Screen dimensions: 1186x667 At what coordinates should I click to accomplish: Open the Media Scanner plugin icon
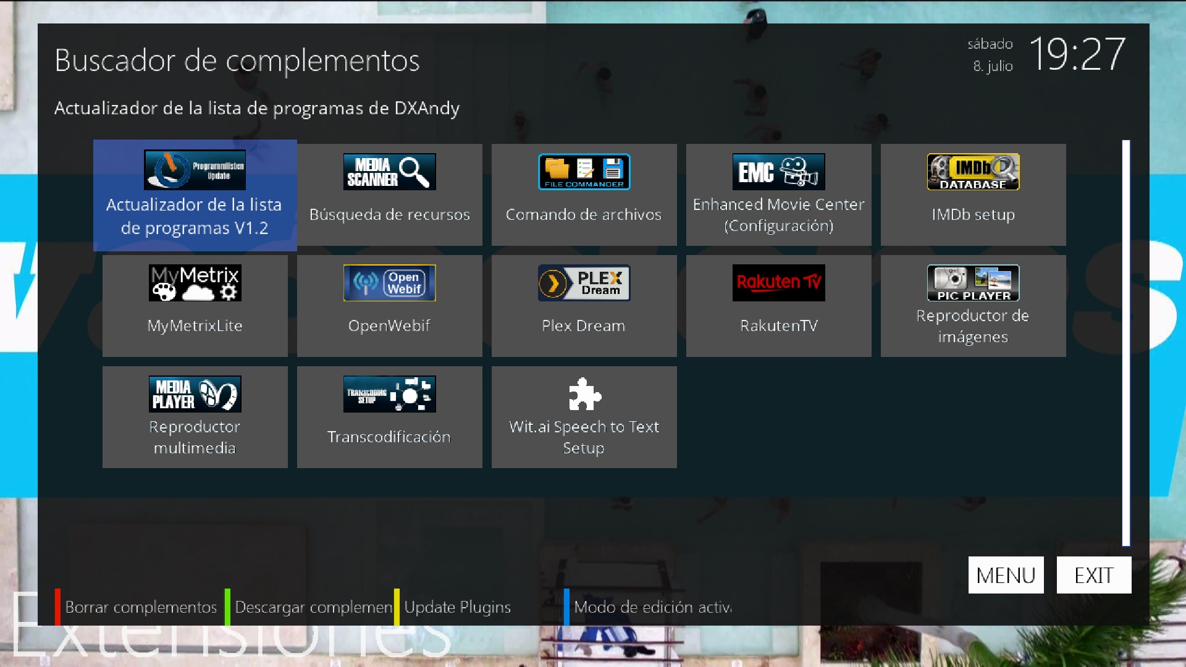pos(389,172)
